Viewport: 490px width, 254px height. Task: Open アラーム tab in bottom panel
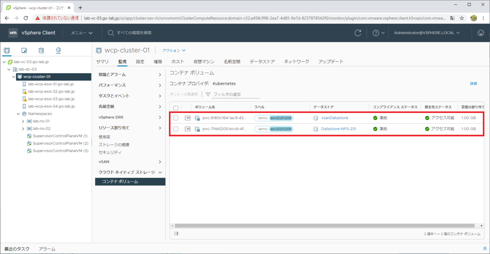pos(47,249)
